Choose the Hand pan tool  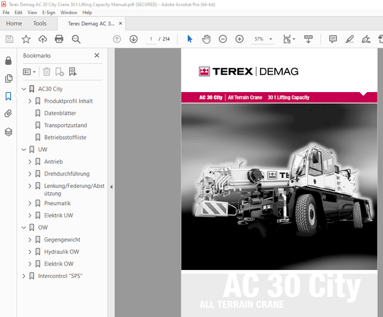(206, 39)
